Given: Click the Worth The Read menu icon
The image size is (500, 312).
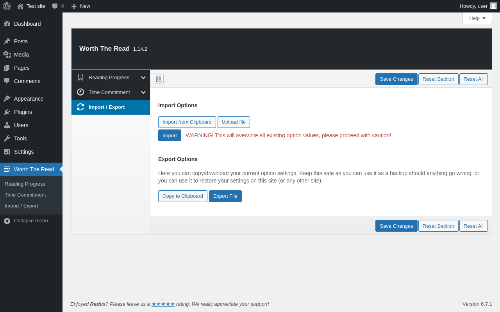Looking at the screenshot, I should point(7,169).
